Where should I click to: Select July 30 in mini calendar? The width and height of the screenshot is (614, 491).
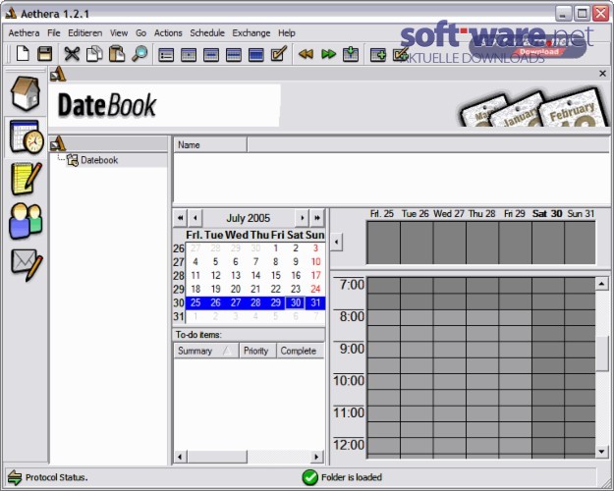(296, 302)
